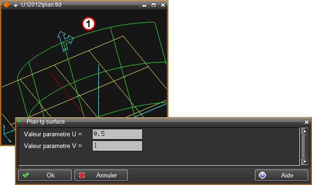Click the Valeur parametre U input field
The height and width of the screenshot is (185, 312).
117,134
